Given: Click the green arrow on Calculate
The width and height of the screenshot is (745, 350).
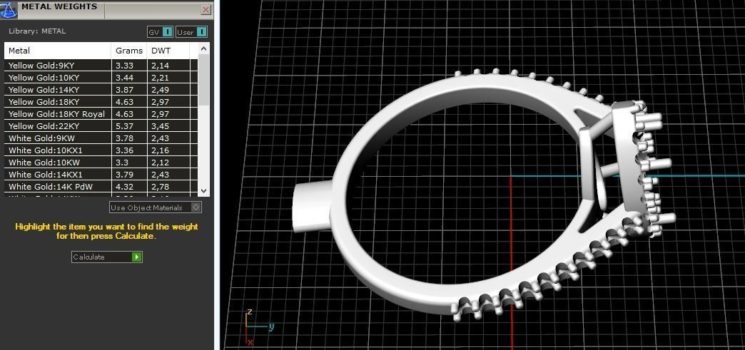Looking at the screenshot, I should point(137,257).
